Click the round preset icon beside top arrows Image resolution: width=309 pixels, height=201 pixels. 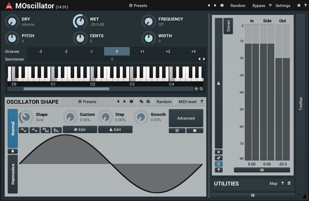222,5
